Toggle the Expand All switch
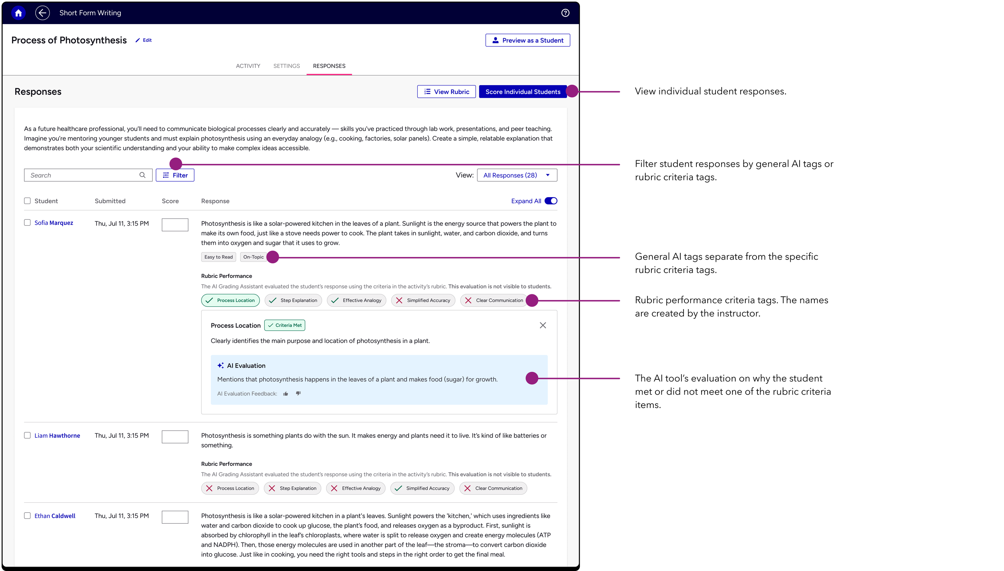Viewport: 1004px width, 571px height. (551, 201)
